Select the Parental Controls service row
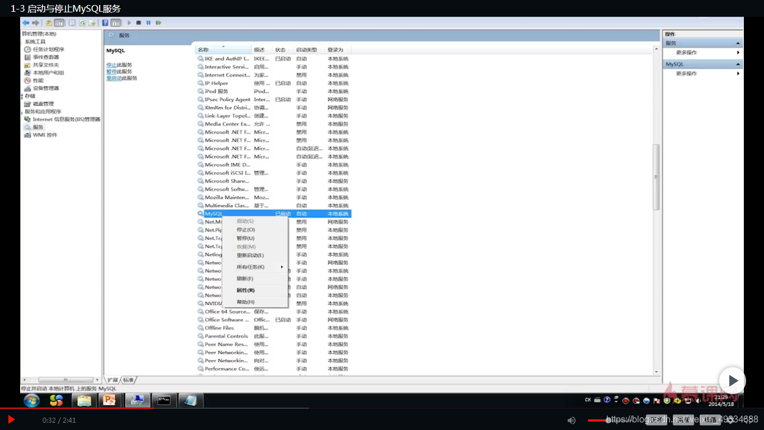 click(x=274, y=336)
